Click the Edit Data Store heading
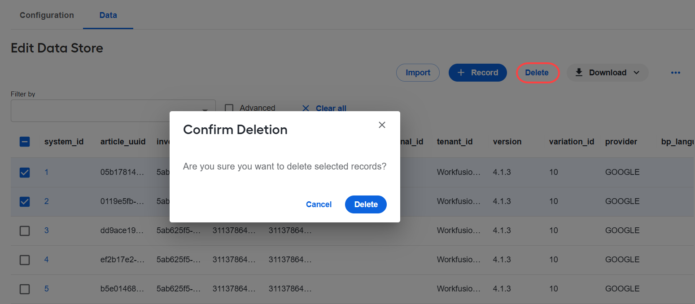The height and width of the screenshot is (304, 695). (x=57, y=48)
